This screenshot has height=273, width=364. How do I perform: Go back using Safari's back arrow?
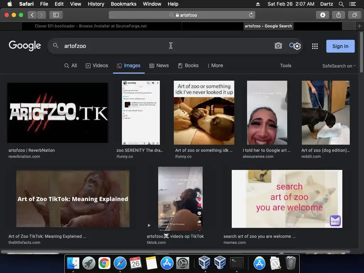coord(32,15)
